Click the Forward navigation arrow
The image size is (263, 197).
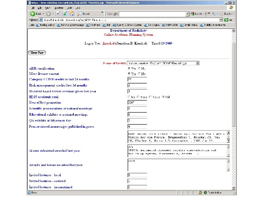point(48,14)
